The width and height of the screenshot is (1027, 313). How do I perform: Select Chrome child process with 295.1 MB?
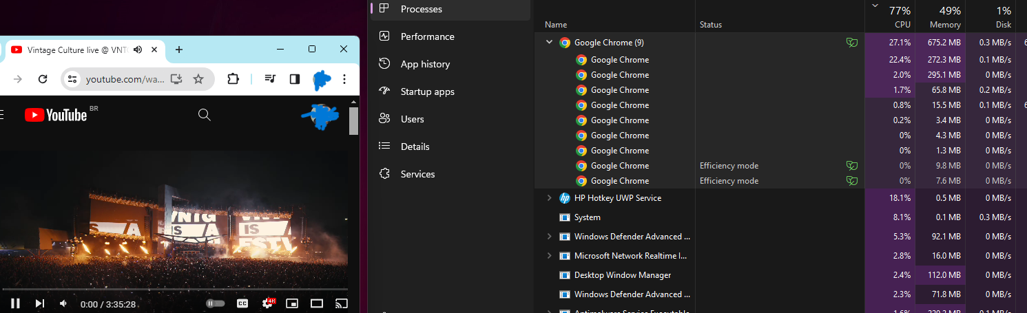780,75
